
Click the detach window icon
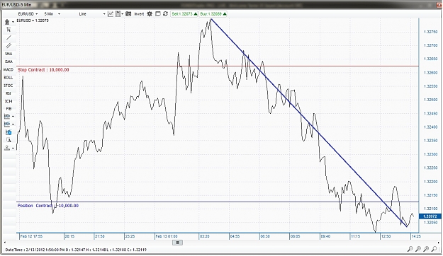pos(158,14)
